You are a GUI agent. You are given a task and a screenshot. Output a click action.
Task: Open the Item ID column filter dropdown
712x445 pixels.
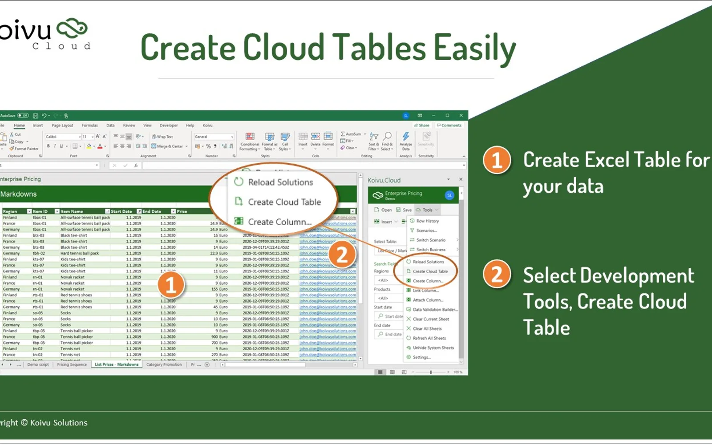[x=57, y=211]
